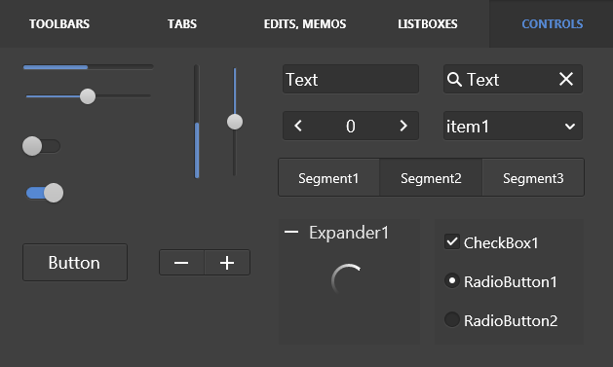Click the Expander1 header label

point(349,233)
